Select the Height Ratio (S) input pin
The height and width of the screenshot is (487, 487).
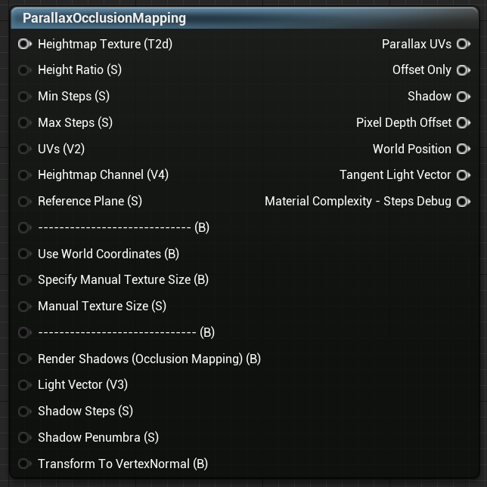click(x=25, y=70)
